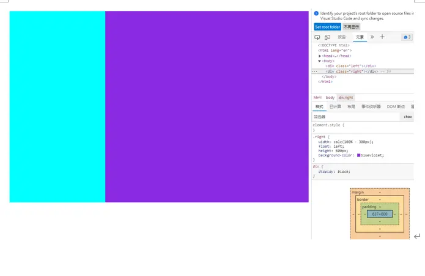This screenshot has height=276, width=425.
Task: Click the blueviolet right div in page
Action: pyautogui.click(x=207, y=107)
